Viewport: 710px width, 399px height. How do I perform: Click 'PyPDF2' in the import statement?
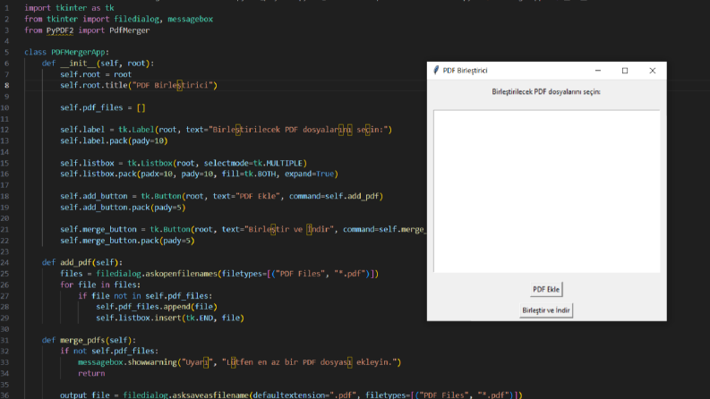click(60, 30)
